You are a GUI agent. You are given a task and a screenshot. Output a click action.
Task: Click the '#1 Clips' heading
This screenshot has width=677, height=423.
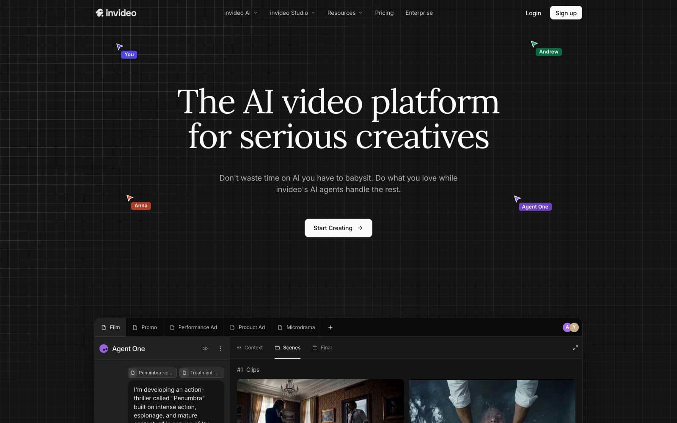tap(248, 370)
